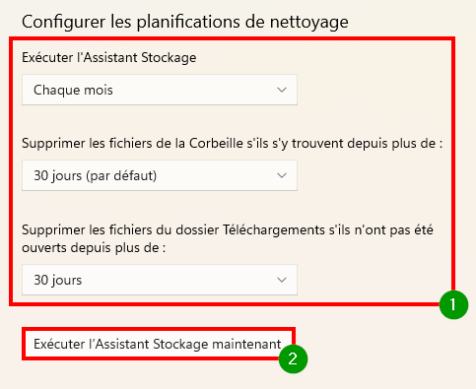This screenshot has width=476, height=389.
Task: Select the "30 jours (par défaut)" value text
Action: pyautogui.click(x=96, y=175)
